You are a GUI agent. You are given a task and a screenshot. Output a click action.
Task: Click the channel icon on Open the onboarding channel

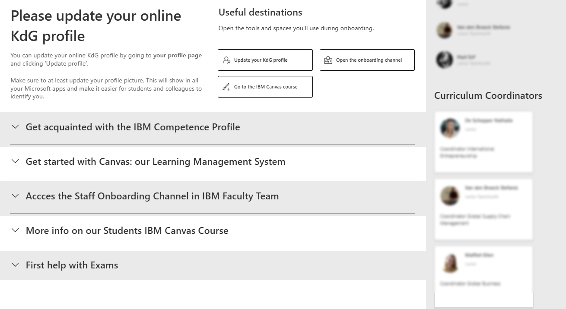(328, 60)
